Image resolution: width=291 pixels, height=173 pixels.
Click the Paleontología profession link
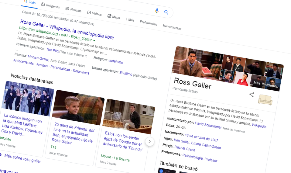pyautogui.click(x=193, y=157)
